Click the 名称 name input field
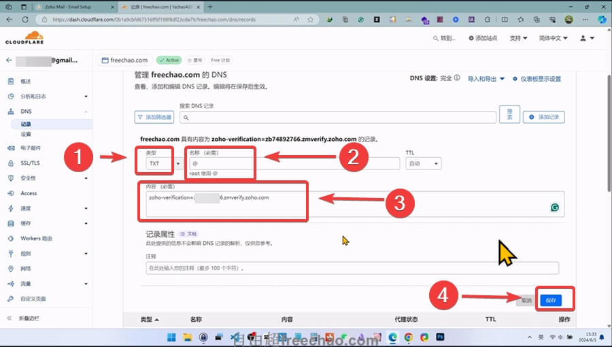 click(294, 163)
